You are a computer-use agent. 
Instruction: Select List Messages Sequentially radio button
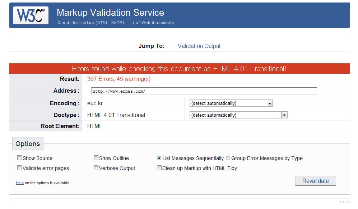point(159,158)
